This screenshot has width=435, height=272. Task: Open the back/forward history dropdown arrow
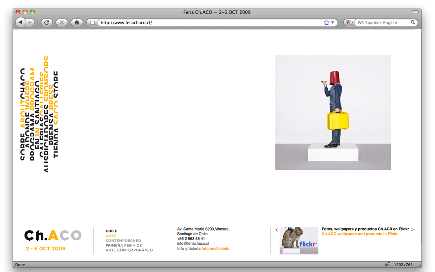tap(37, 22)
